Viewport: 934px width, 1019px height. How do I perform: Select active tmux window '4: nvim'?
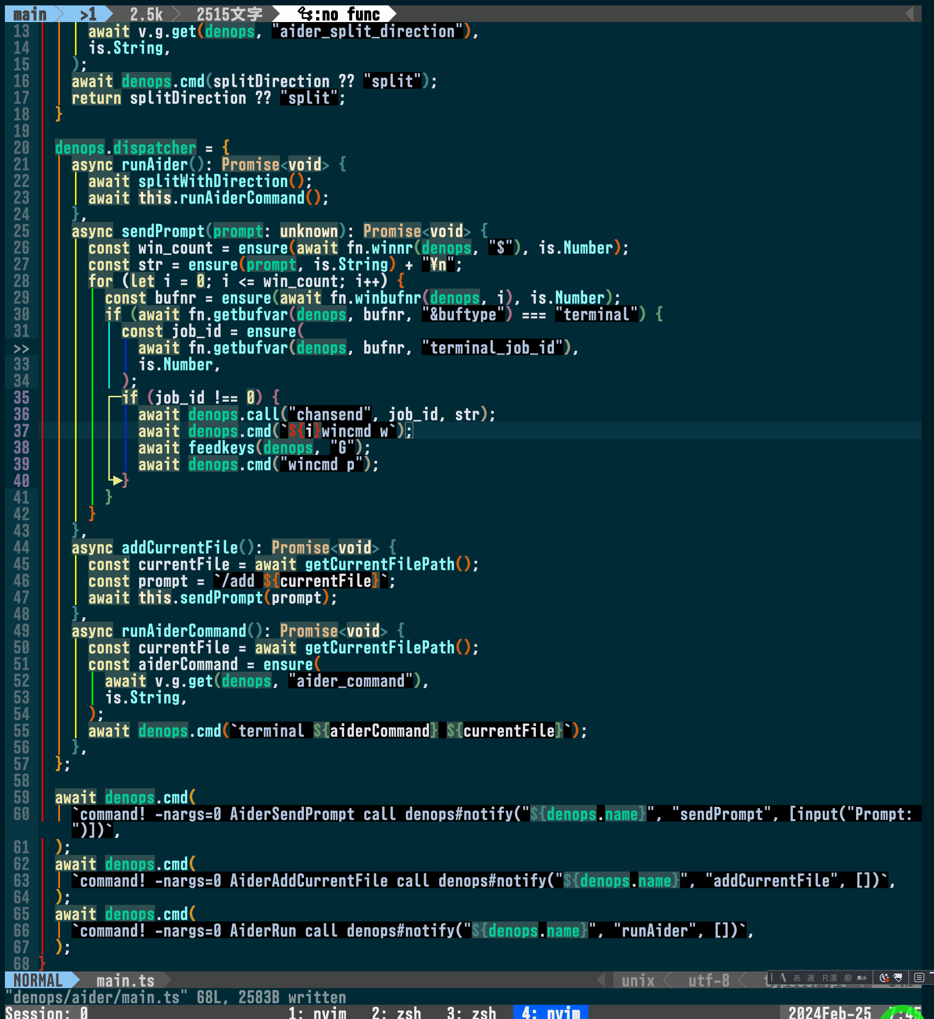[x=551, y=1012]
